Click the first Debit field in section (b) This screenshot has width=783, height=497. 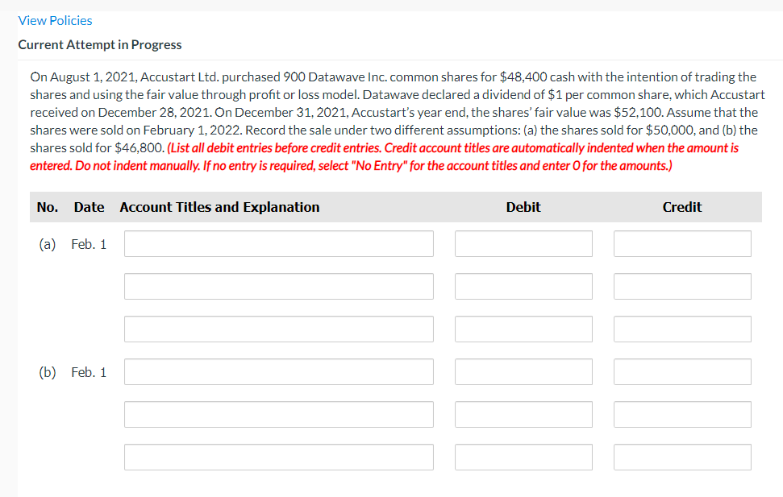[x=523, y=371]
